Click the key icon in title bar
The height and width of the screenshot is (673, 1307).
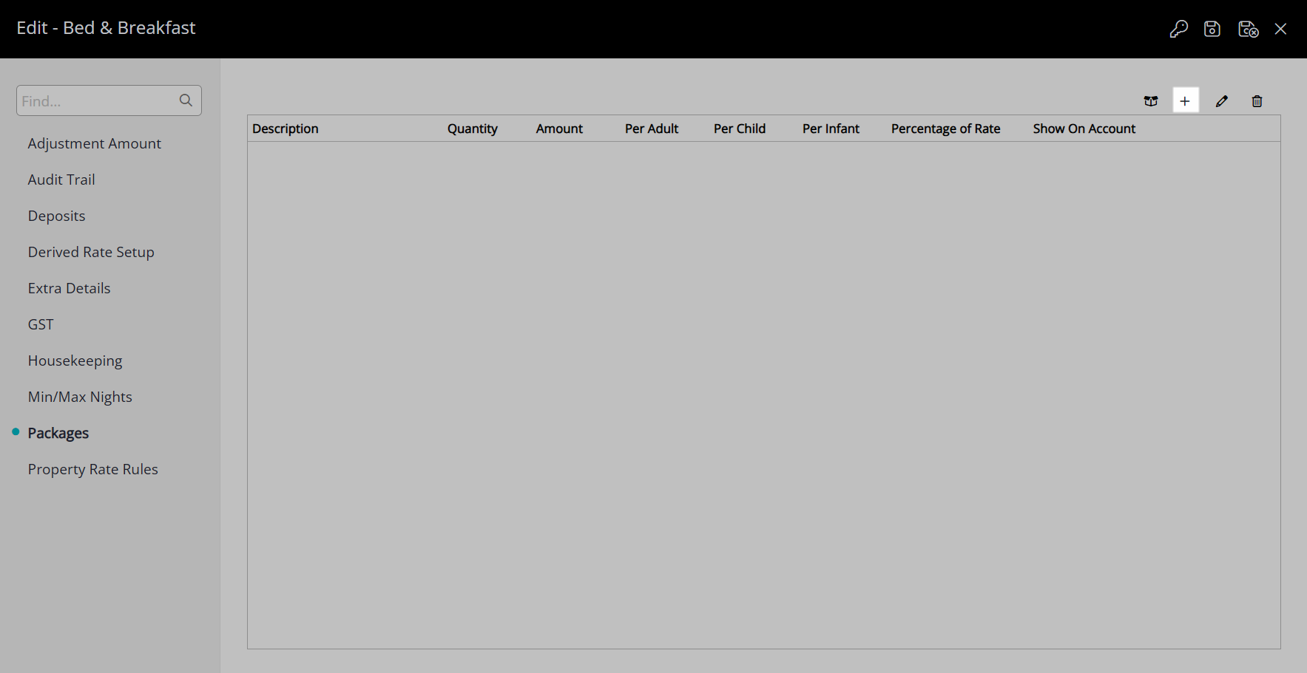tap(1178, 29)
